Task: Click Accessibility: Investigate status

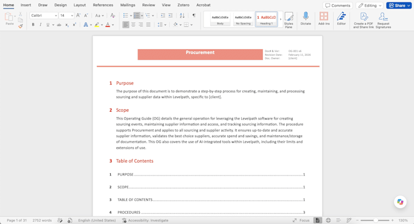Action: [145, 220]
